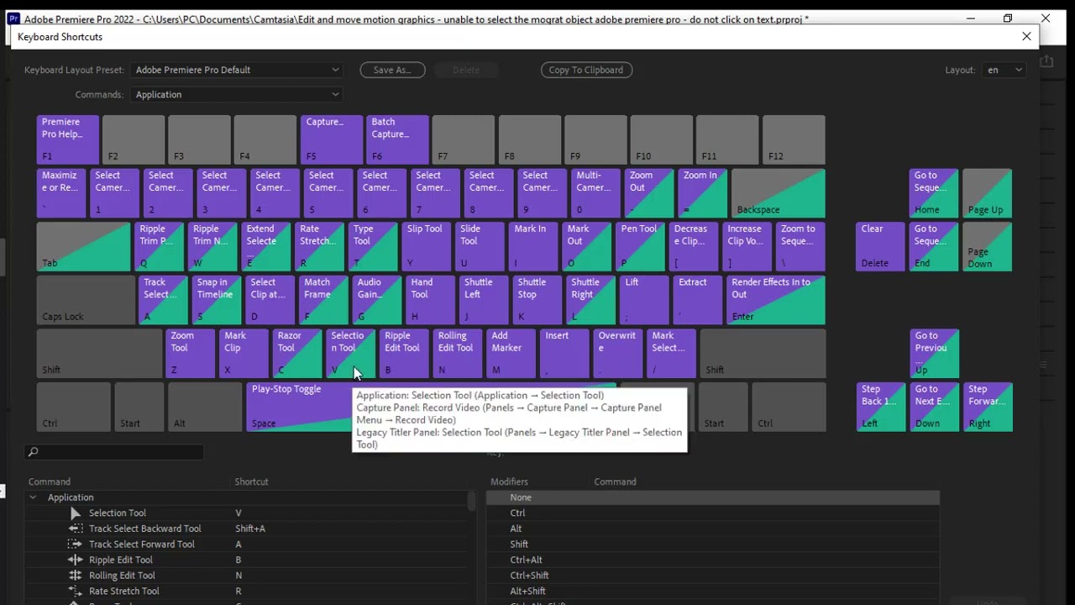Click the Up Go to Previous key

coord(934,354)
